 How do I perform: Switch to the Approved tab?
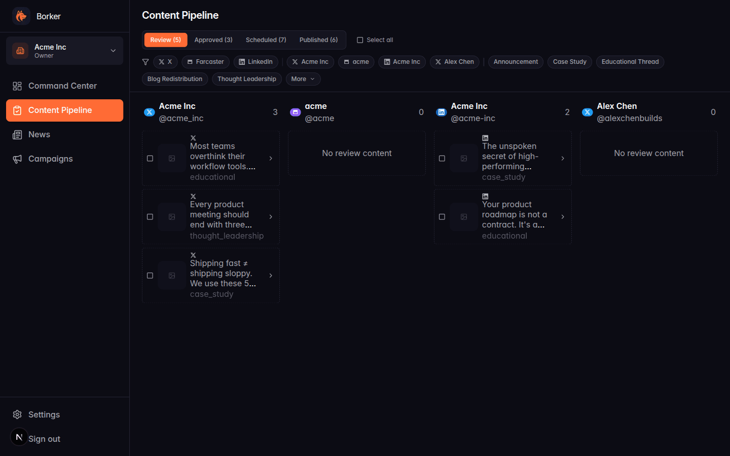(x=213, y=40)
